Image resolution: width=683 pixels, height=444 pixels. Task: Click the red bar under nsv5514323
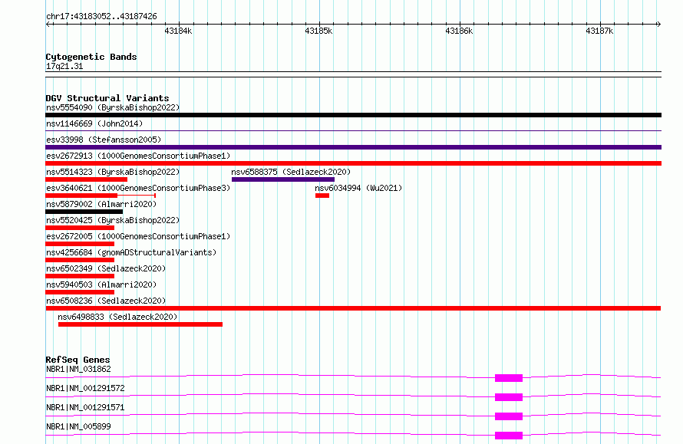86,179
